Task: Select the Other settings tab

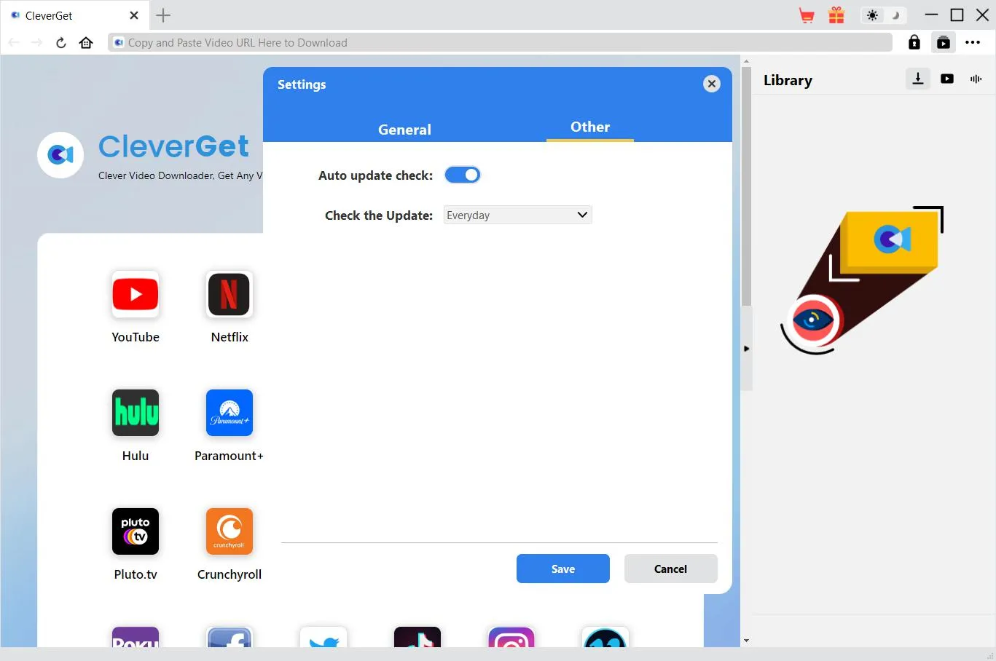Action: point(589,127)
